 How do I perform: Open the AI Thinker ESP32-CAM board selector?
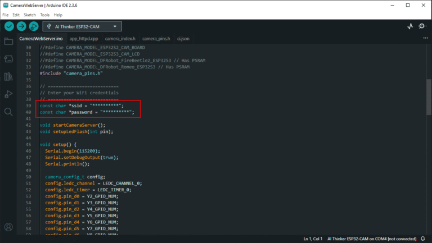pyautogui.click(x=82, y=26)
